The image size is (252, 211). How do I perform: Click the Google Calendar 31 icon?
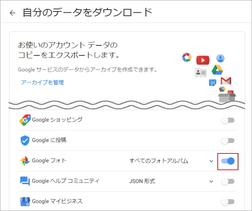[x=213, y=82]
